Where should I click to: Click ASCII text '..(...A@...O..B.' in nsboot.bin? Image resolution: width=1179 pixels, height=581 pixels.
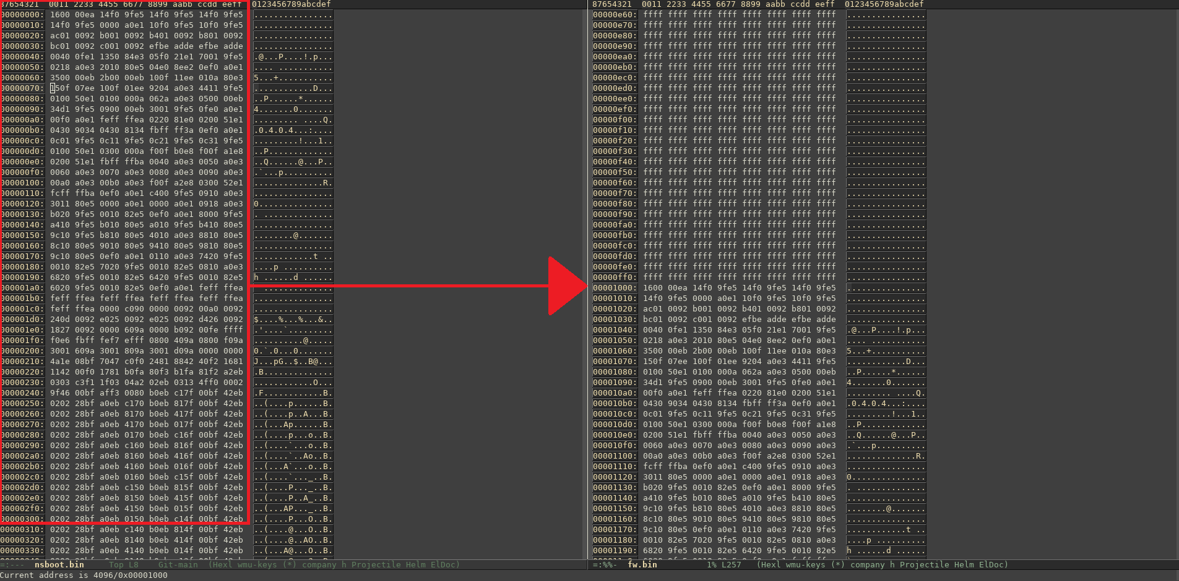293,550
